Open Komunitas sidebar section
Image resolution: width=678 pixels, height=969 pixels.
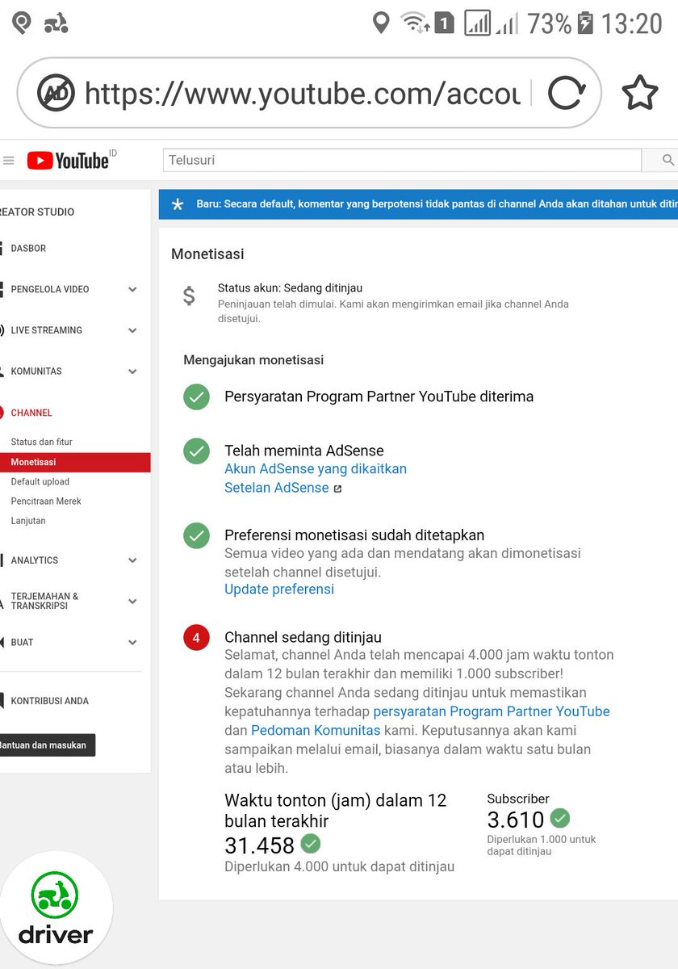pos(36,371)
